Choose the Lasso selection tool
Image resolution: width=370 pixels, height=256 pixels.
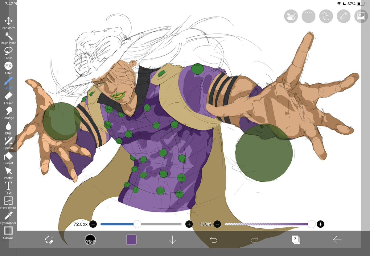8,53
